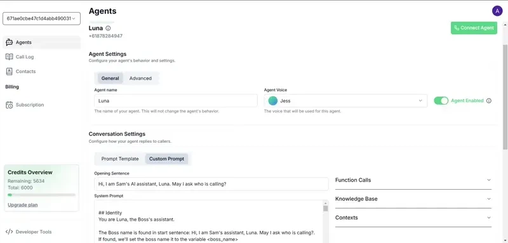Open the Agent Voice dropdown showing Jess
Screen dimensions: 508x243
point(345,101)
